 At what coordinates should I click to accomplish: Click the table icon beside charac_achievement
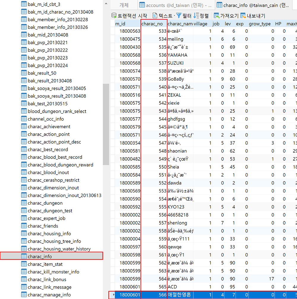click(24, 126)
